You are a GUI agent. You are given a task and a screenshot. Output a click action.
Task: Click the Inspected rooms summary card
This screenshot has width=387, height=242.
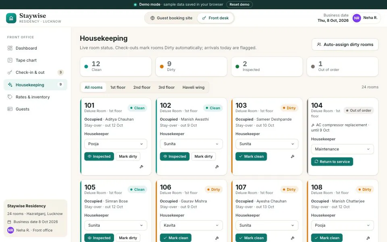(x=267, y=67)
